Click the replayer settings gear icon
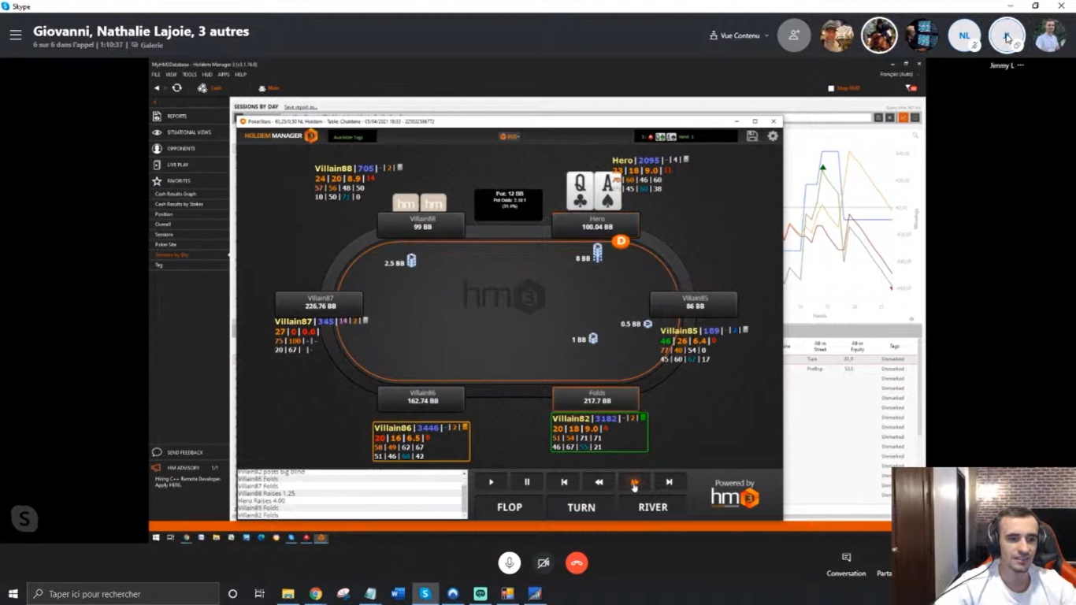This screenshot has height=605, width=1076. 773,136
